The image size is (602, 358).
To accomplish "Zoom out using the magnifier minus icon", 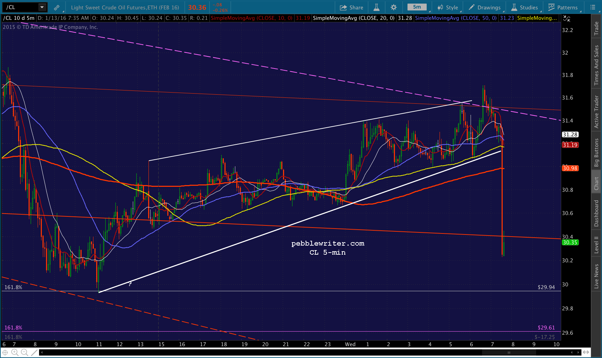I will [x=24, y=352].
